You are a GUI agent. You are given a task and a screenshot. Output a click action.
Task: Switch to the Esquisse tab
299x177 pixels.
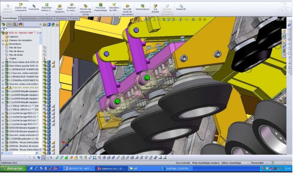coord(61,18)
